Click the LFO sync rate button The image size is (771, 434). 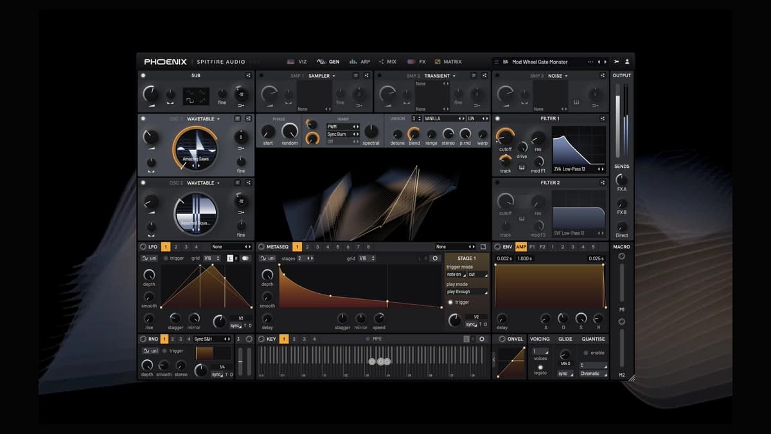pyautogui.click(x=235, y=326)
